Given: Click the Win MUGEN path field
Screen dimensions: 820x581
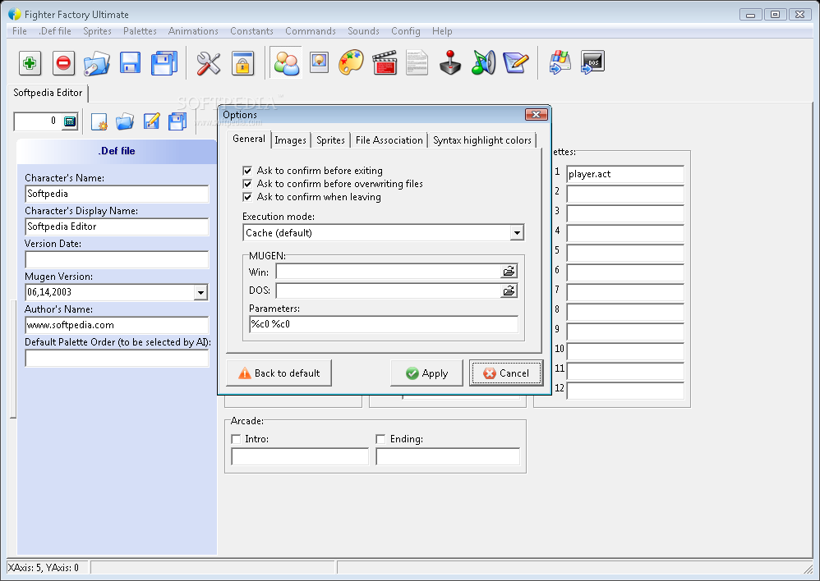Looking at the screenshot, I should pyautogui.click(x=389, y=271).
